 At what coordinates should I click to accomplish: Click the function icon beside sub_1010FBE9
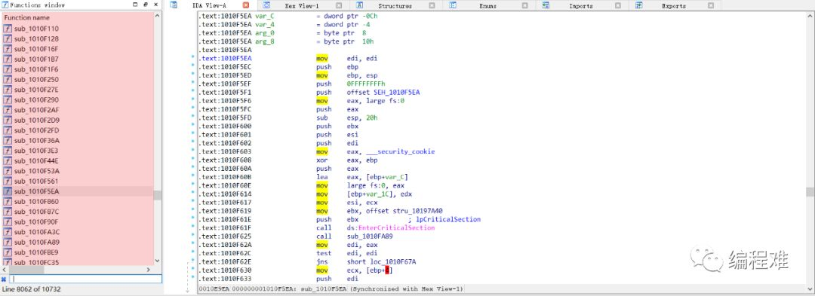click(x=8, y=252)
